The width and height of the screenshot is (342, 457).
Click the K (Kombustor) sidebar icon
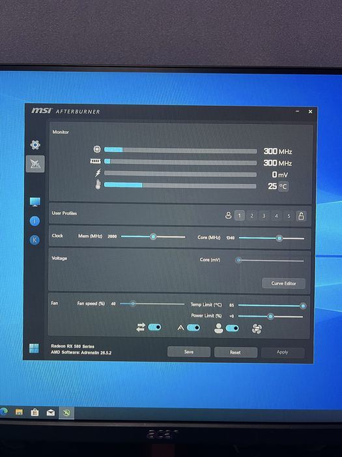click(35, 240)
